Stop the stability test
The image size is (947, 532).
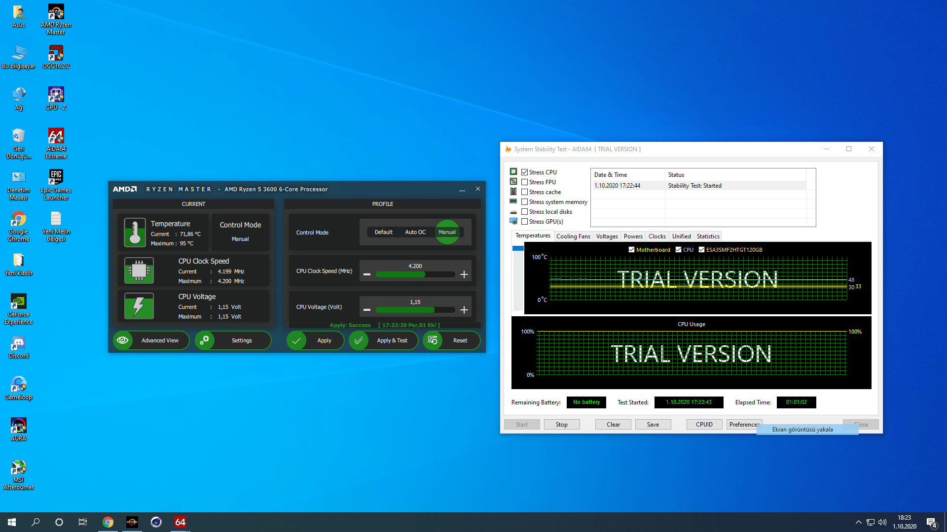(x=561, y=425)
